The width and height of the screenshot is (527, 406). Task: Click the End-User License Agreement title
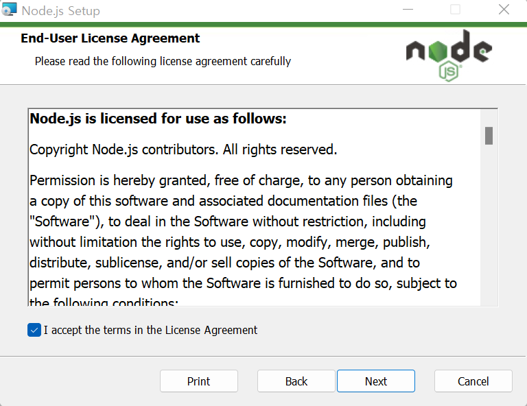coord(110,38)
